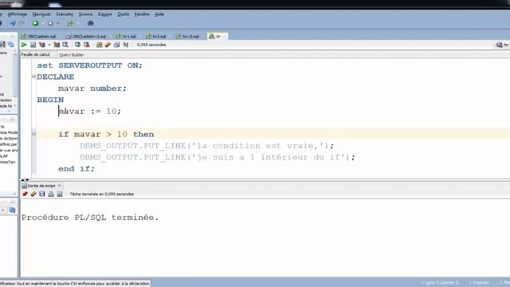The height and width of the screenshot is (287, 510).
Task: Click the green Back navigation button
Action: [35, 23]
